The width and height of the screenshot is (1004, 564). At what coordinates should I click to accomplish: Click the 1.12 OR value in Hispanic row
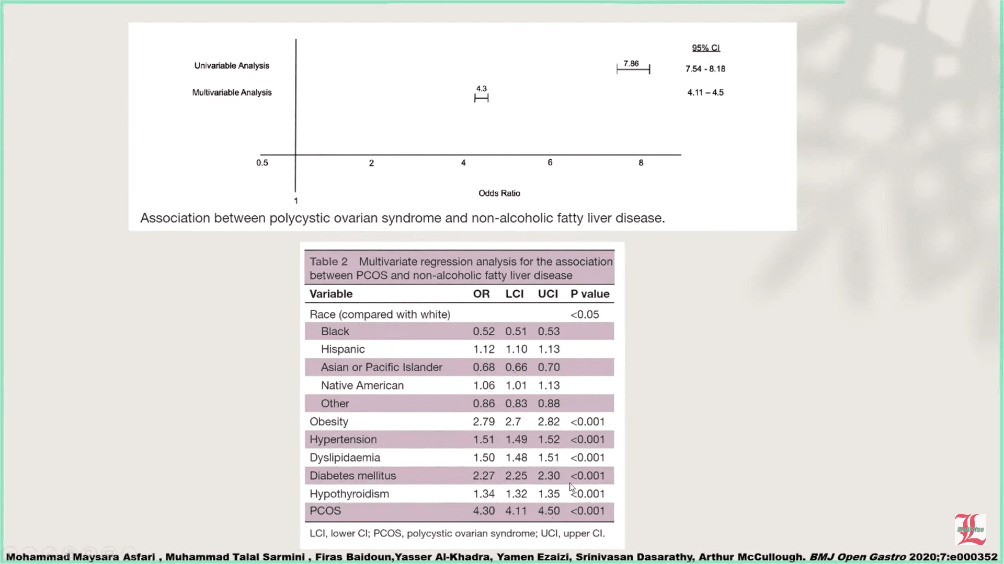point(484,349)
